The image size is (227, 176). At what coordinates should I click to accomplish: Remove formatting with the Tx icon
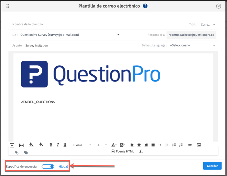tap(141, 151)
